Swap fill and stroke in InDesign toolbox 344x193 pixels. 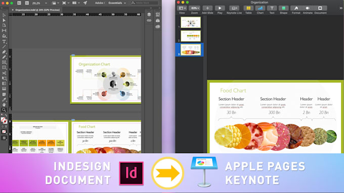[x=6, y=115]
